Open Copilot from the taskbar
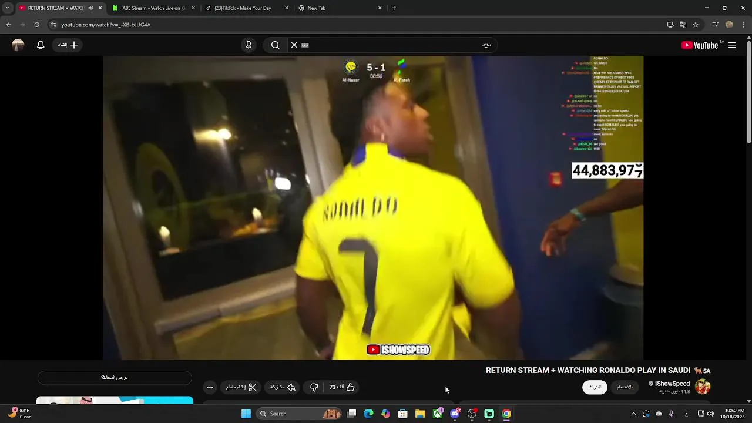The image size is (752, 423). [x=385, y=414]
